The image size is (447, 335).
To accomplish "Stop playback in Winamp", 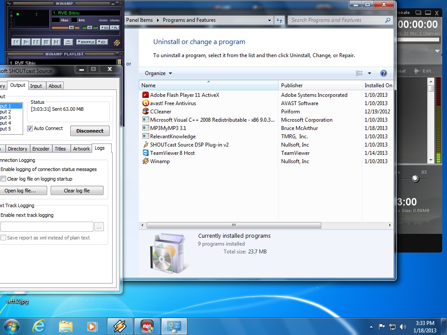I will tap(46, 42).
